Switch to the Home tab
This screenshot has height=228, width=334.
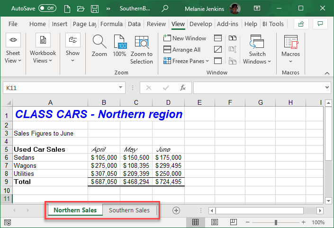coord(37,24)
